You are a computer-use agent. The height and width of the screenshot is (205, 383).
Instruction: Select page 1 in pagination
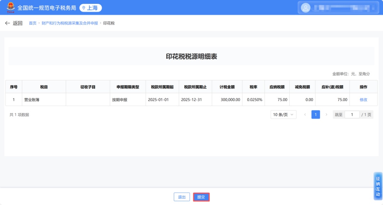[316, 115]
